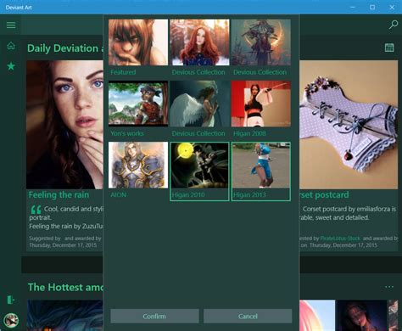Open the user profile avatar
This screenshot has width=402, height=331.
(x=11, y=320)
